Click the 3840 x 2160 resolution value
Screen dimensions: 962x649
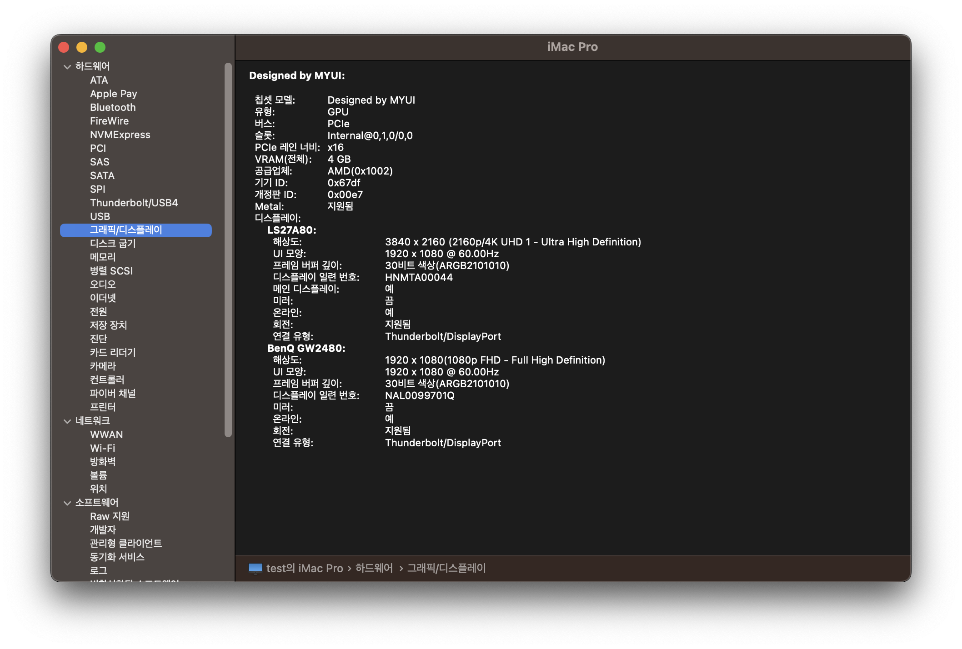click(513, 242)
